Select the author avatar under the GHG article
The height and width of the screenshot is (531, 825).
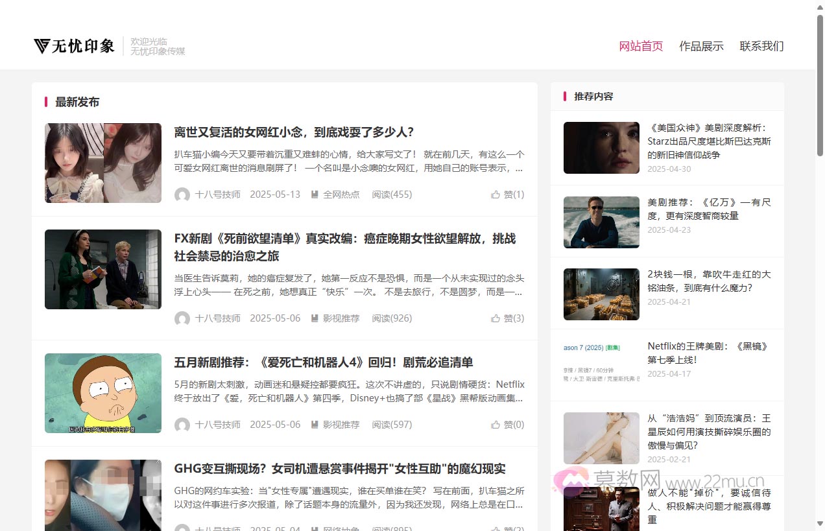[x=182, y=530]
